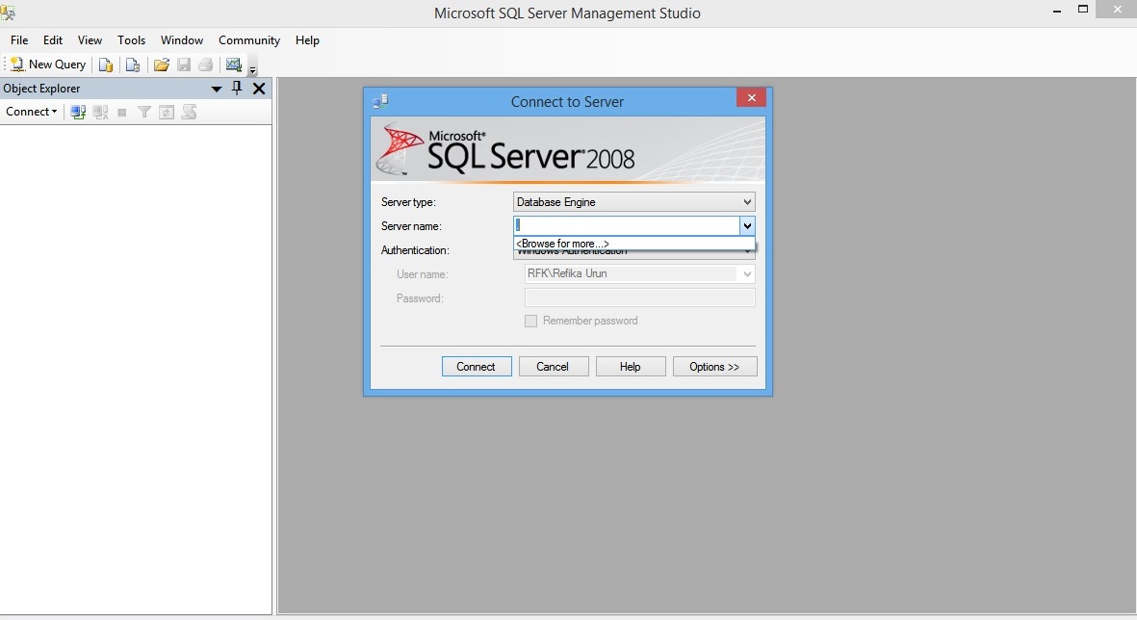The width and height of the screenshot is (1137, 620).
Task: Tick the Remember password checkbox
Action: pyautogui.click(x=530, y=321)
